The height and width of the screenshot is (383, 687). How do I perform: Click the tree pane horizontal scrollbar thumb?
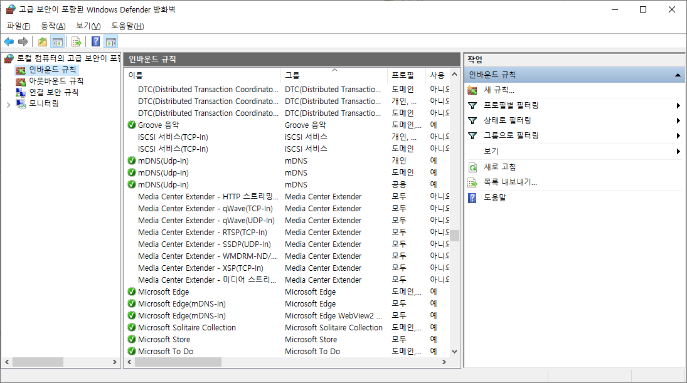tap(38, 362)
